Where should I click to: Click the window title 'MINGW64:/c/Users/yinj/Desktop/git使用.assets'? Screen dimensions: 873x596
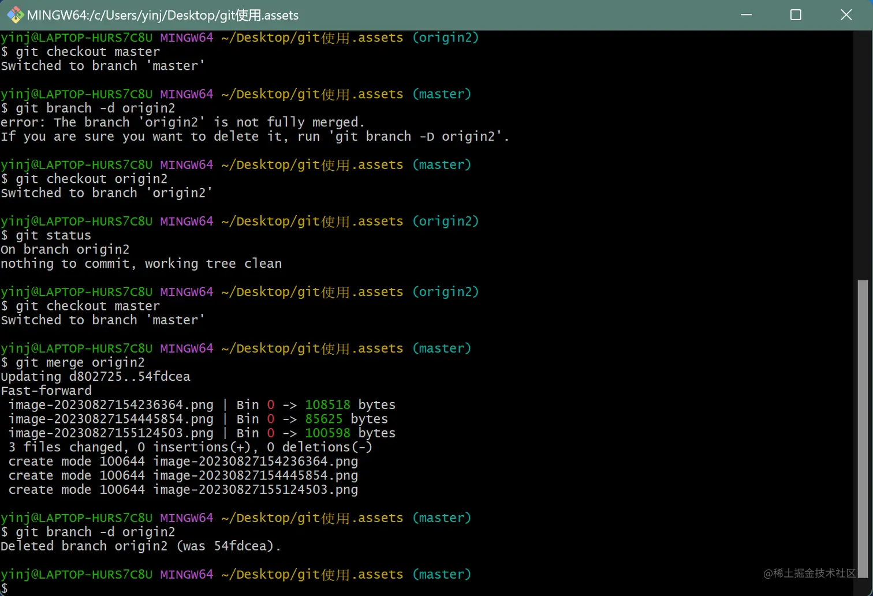point(163,15)
